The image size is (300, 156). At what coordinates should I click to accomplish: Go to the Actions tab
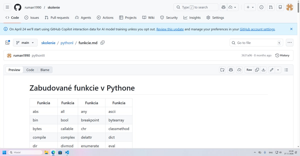pos(105,18)
